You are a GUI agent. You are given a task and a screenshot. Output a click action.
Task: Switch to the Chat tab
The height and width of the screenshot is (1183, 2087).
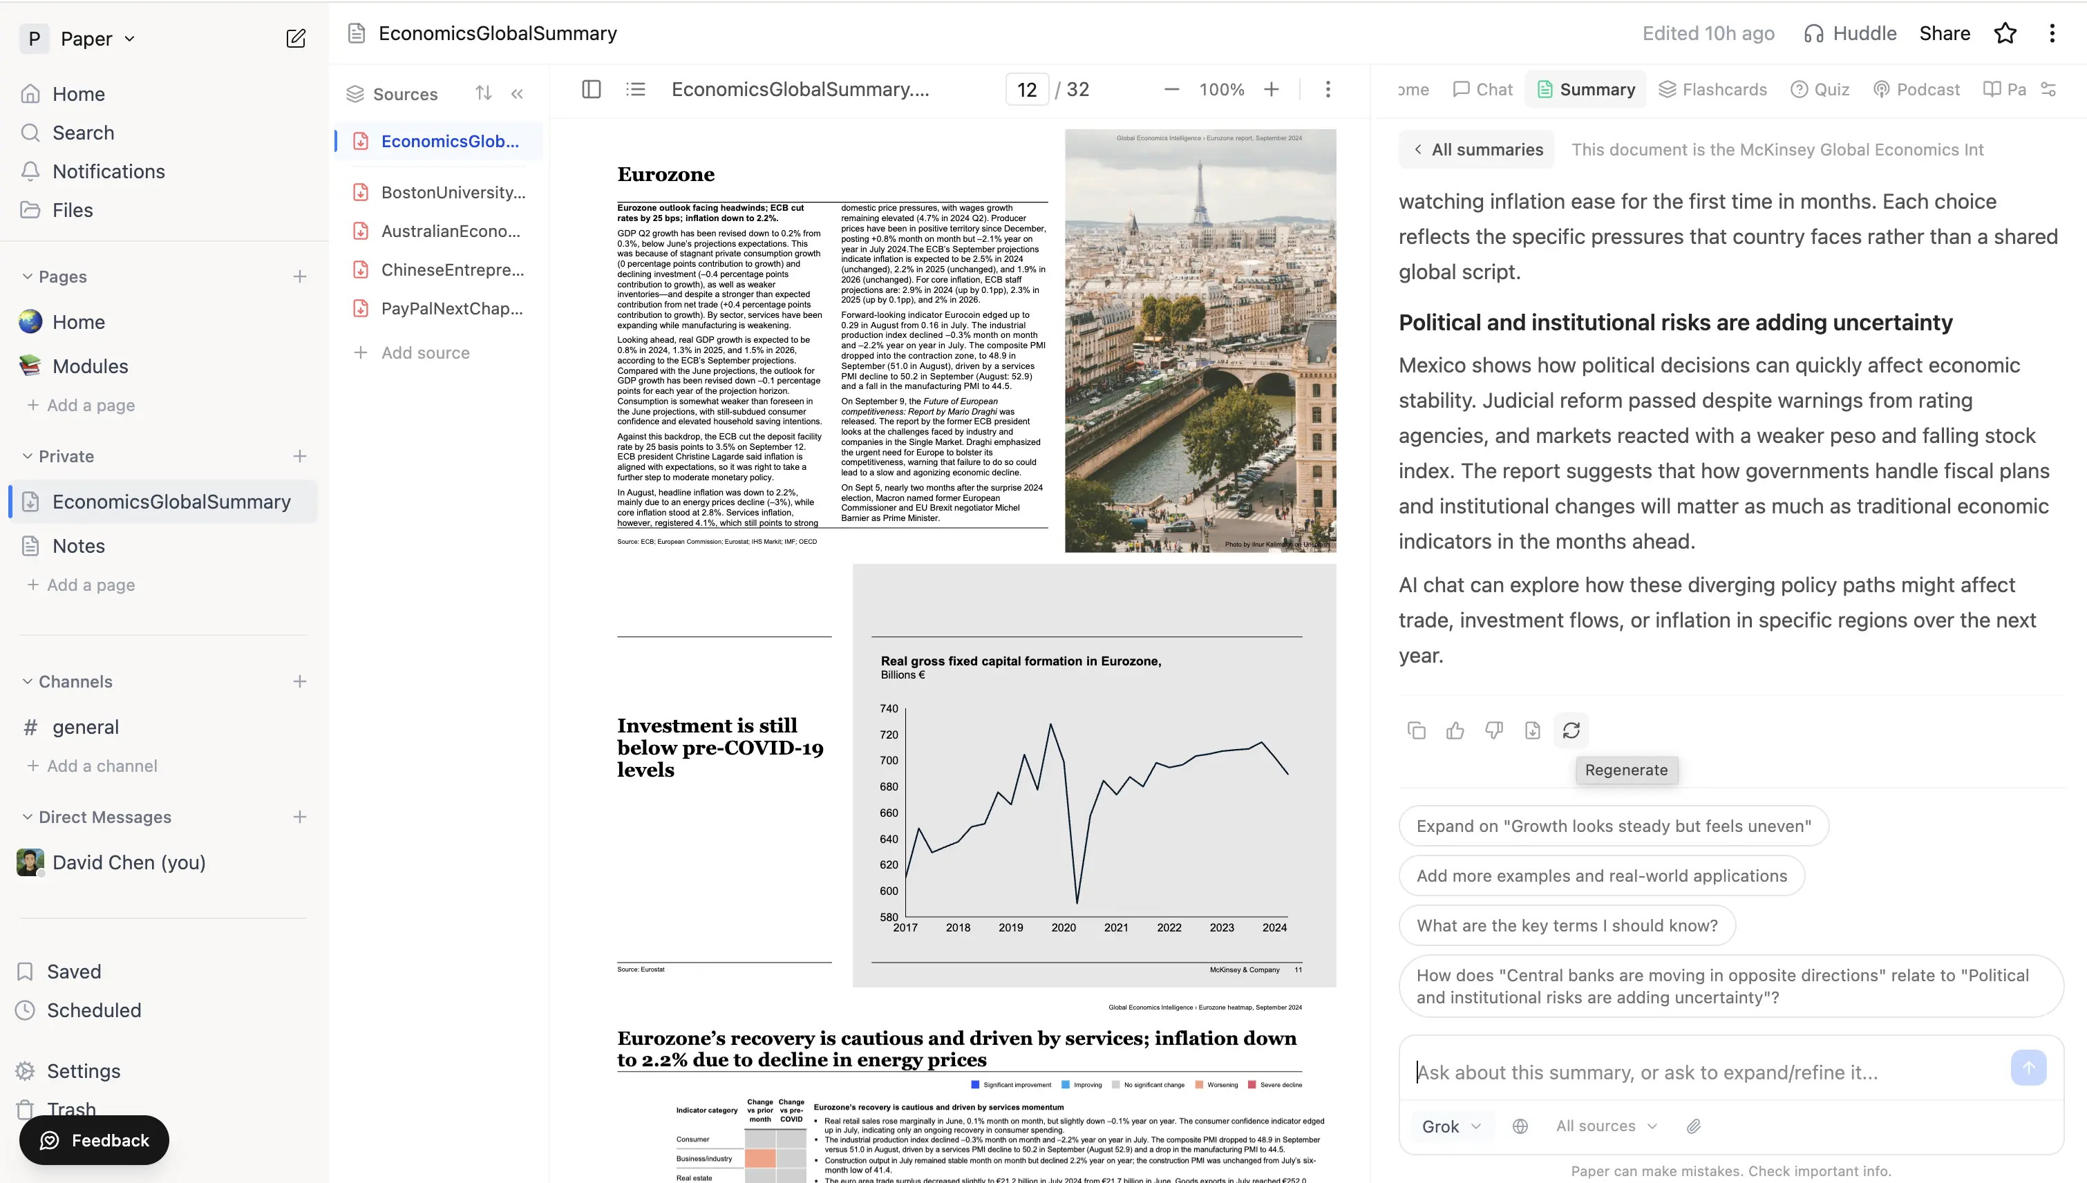[1482, 89]
